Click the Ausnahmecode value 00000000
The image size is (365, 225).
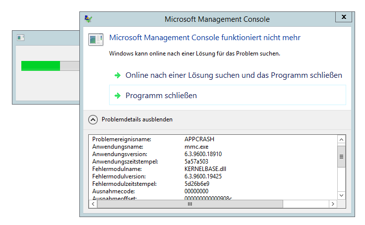click(x=196, y=191)
